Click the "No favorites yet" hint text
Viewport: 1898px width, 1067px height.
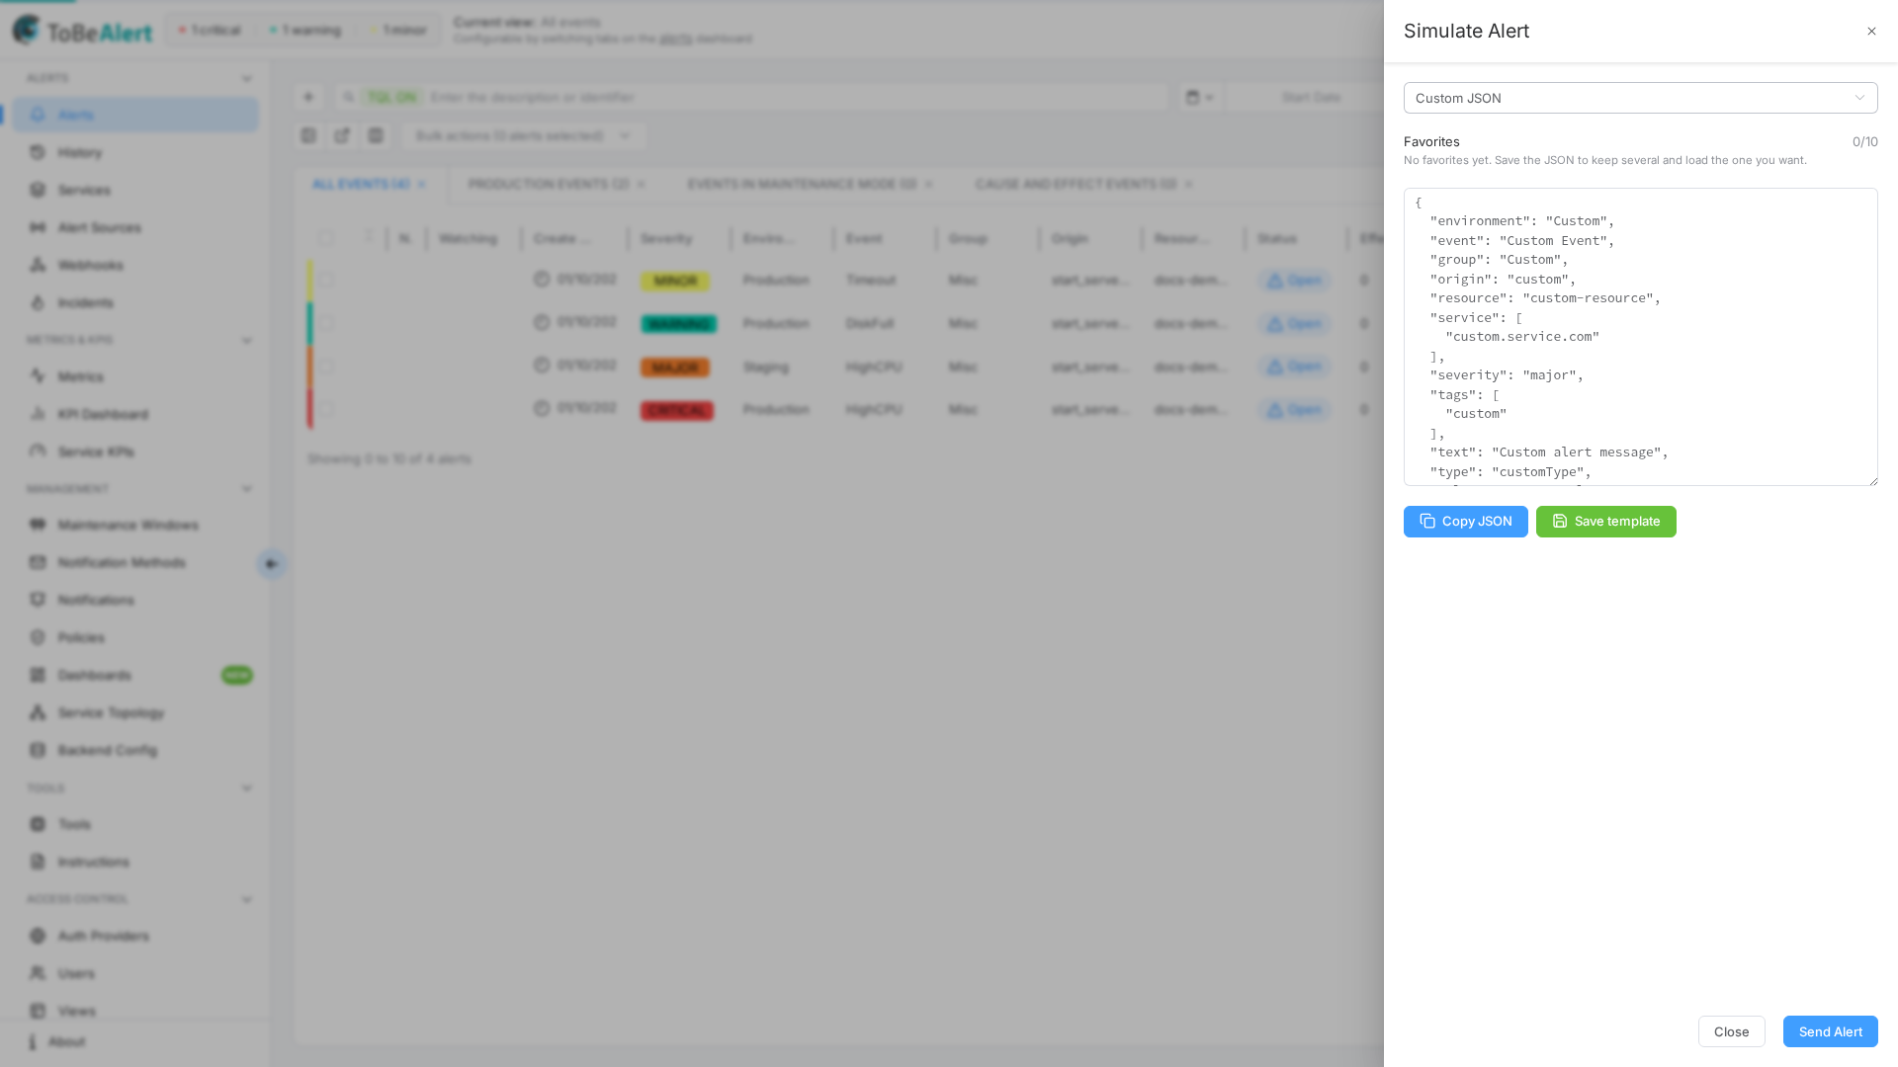click(x=1604, y=160)
